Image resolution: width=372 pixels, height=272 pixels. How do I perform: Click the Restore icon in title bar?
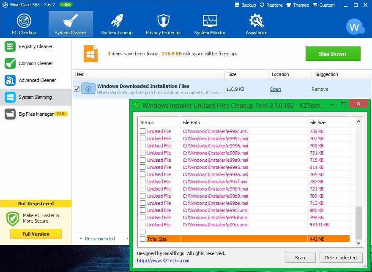click(x=262, y=5)
